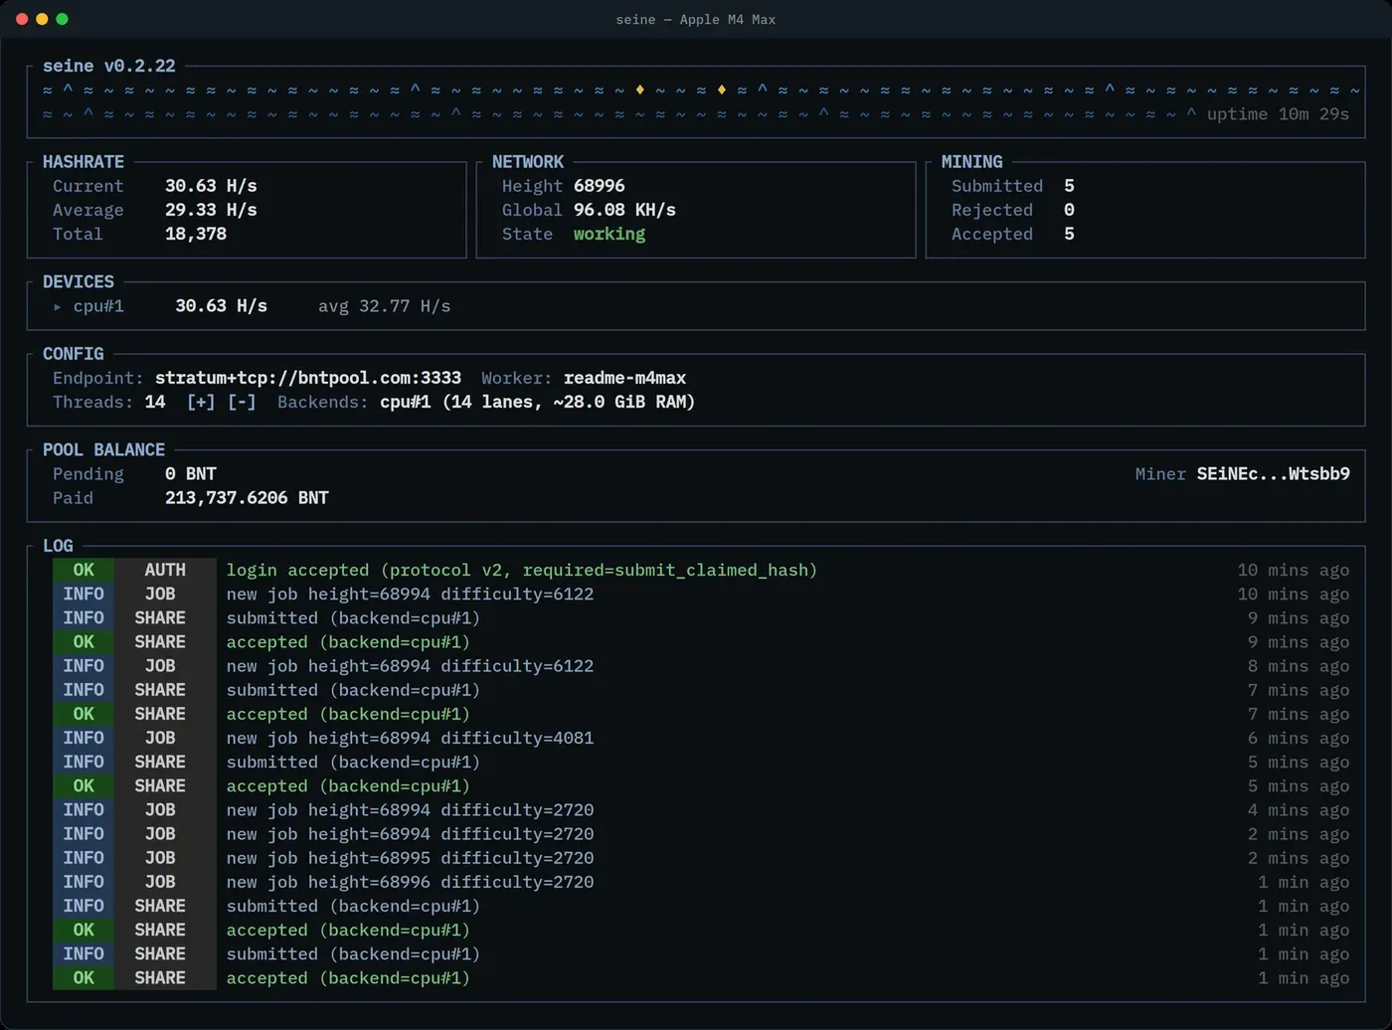Click the Backends value cpu#1 (14 lanes)
Viewport: 1392px width, 1030px height.
click(x=537, y=402)
